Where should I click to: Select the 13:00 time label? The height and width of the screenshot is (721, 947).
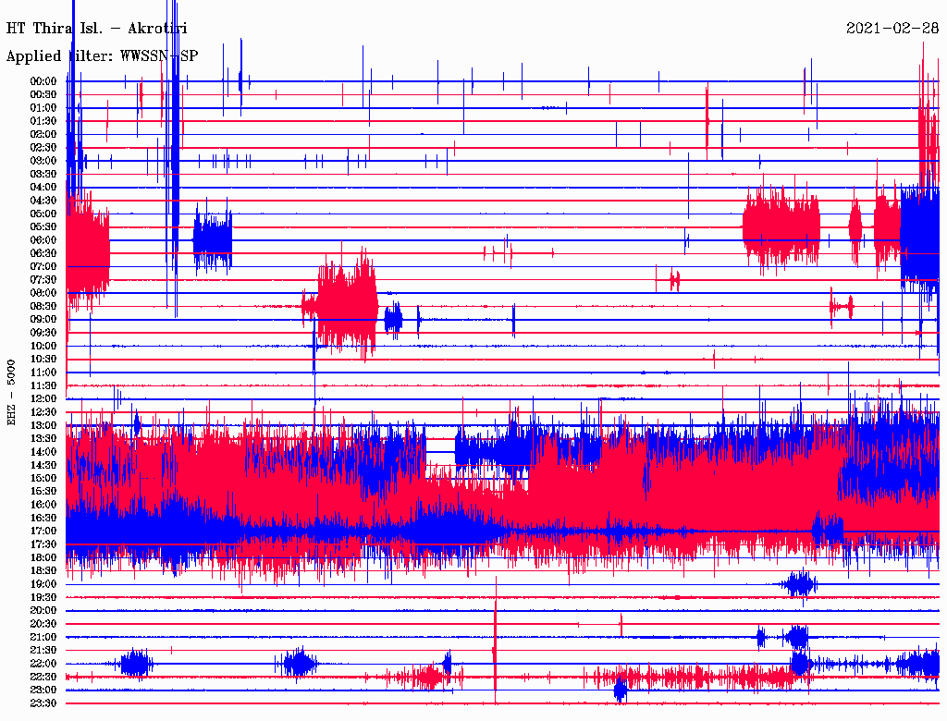click(43, 426)
